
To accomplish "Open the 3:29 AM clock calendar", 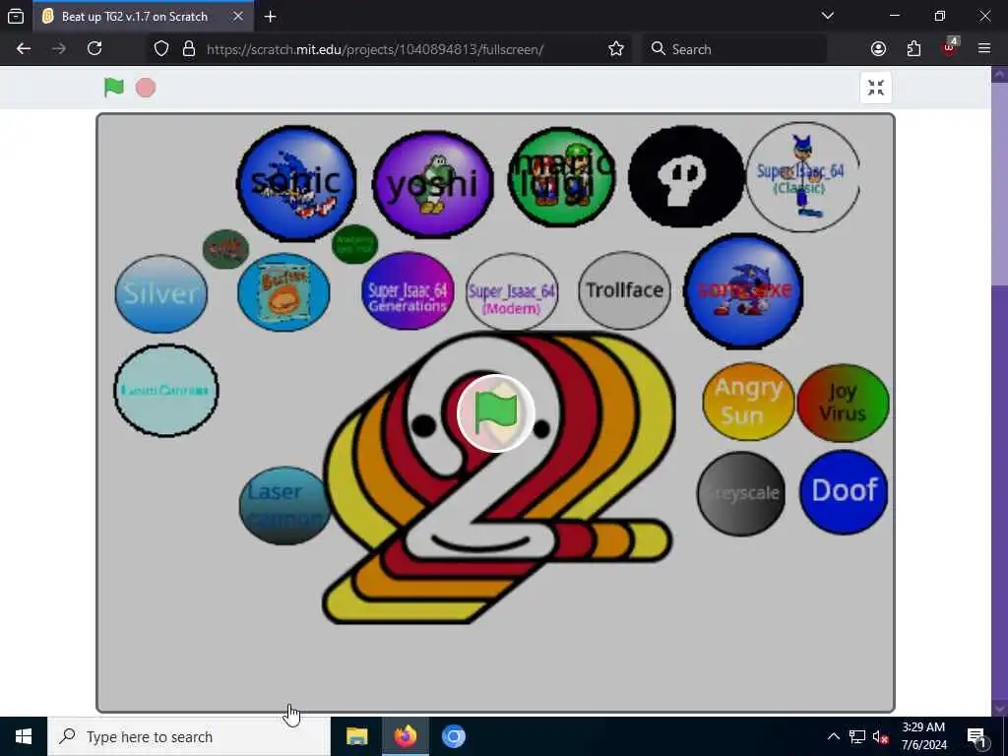I will coord(923,736).
